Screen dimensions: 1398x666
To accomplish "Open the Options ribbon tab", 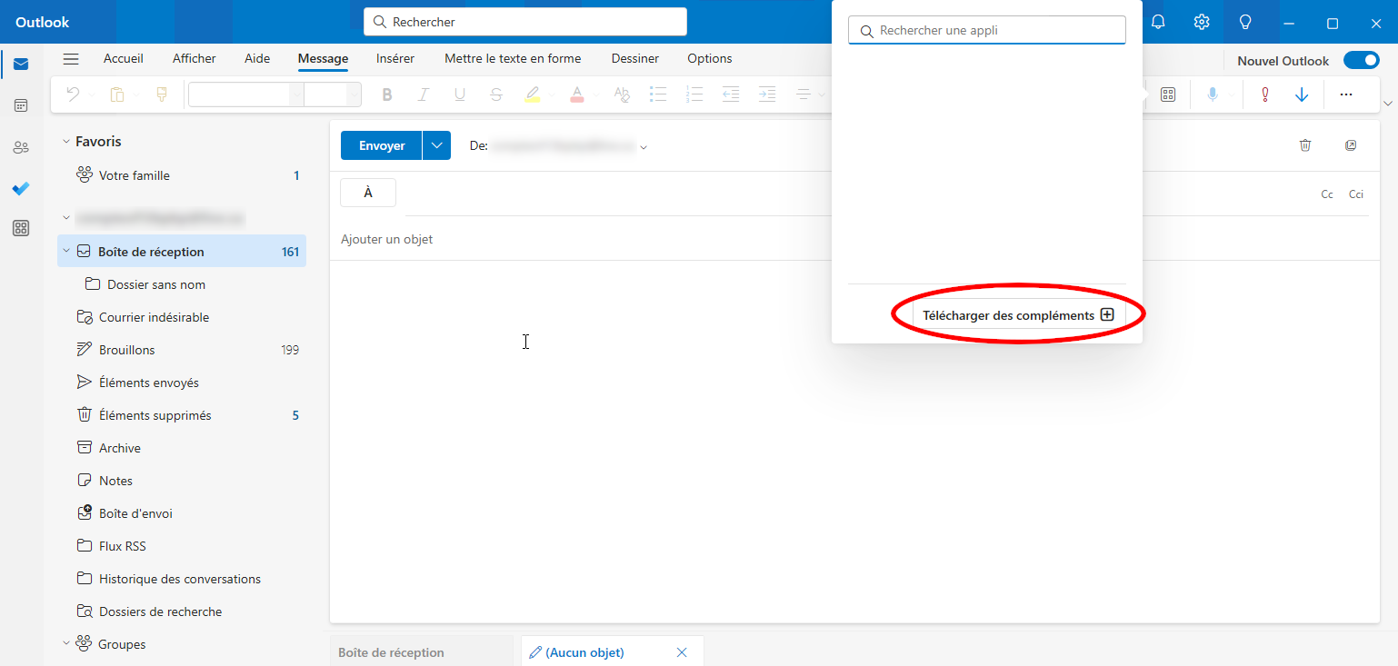I will point(709,58).
